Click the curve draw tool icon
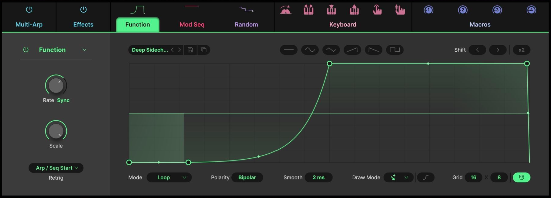This screenshot has width=551, height=198. click(426, 177)
